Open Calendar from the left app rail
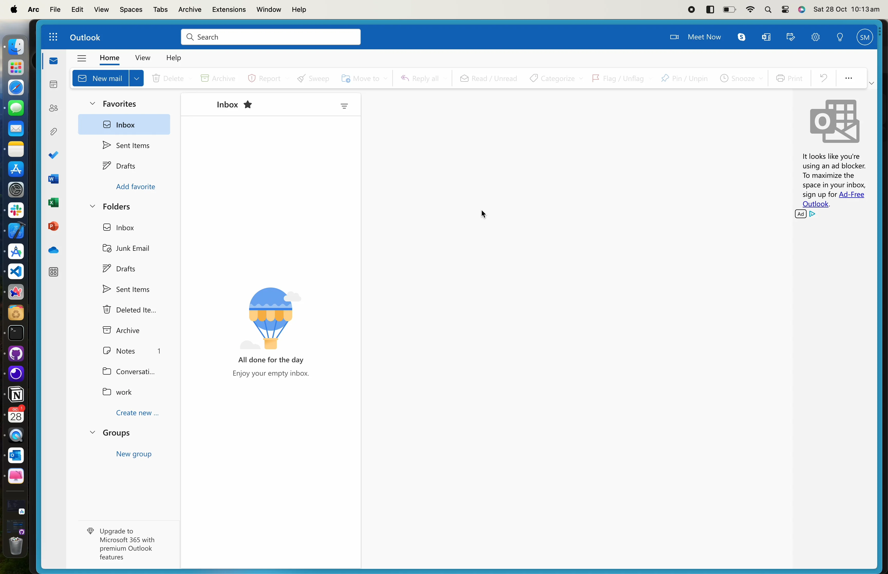Screen dimensions: 888x574 pos(54,84)
